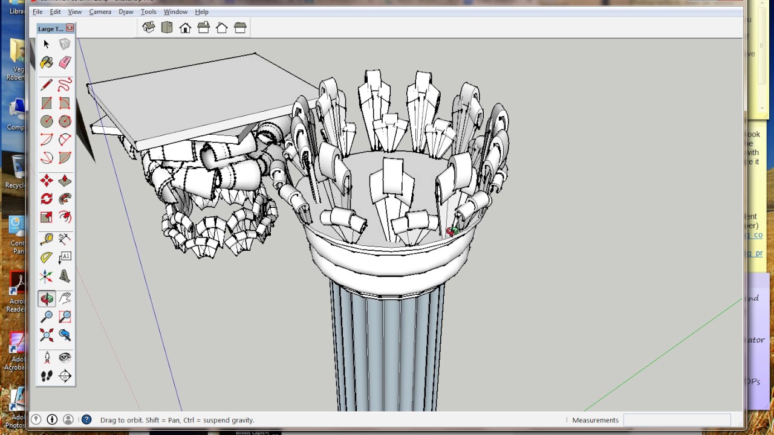This screenshot has height=435, width=774.
Task: Choose the 3D Text tool
Action: click(x=65, y=277)
